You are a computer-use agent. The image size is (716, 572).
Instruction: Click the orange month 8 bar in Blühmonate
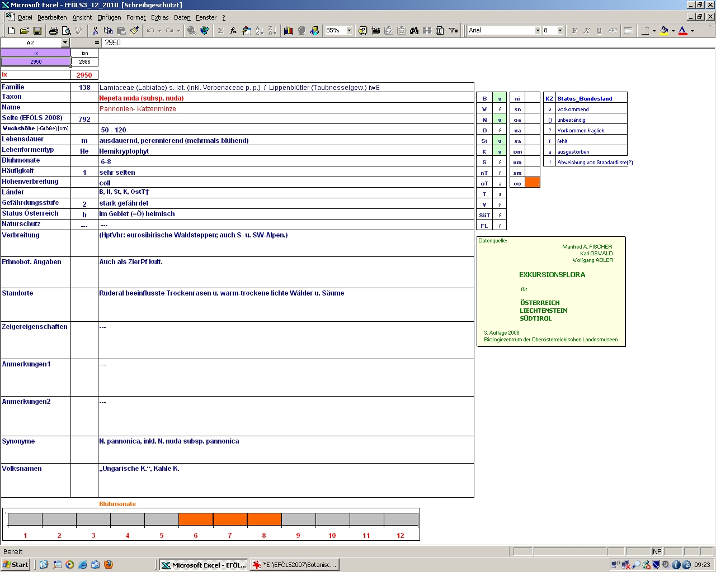pos(264,519)
